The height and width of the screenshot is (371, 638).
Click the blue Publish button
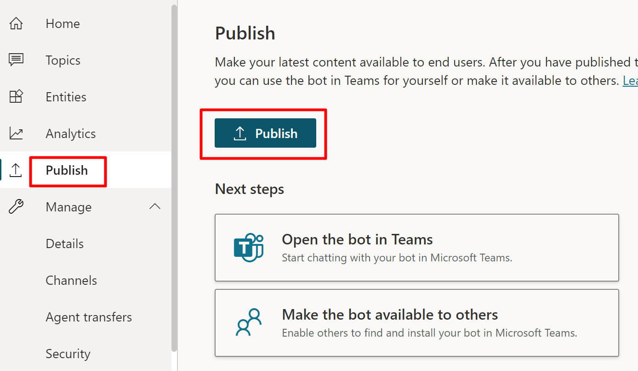(265, 133)
